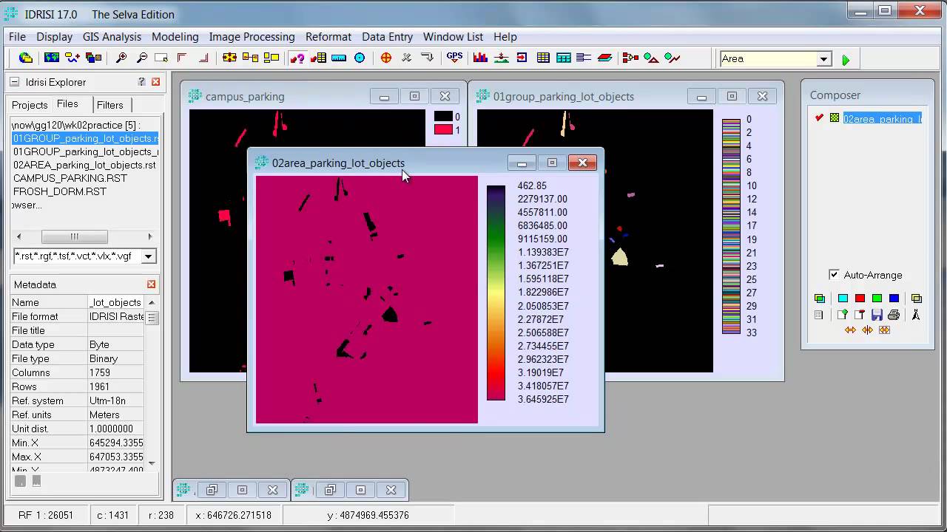Expand the file type filter dropdown
947x532 pixels.
(x=149, y=256)
